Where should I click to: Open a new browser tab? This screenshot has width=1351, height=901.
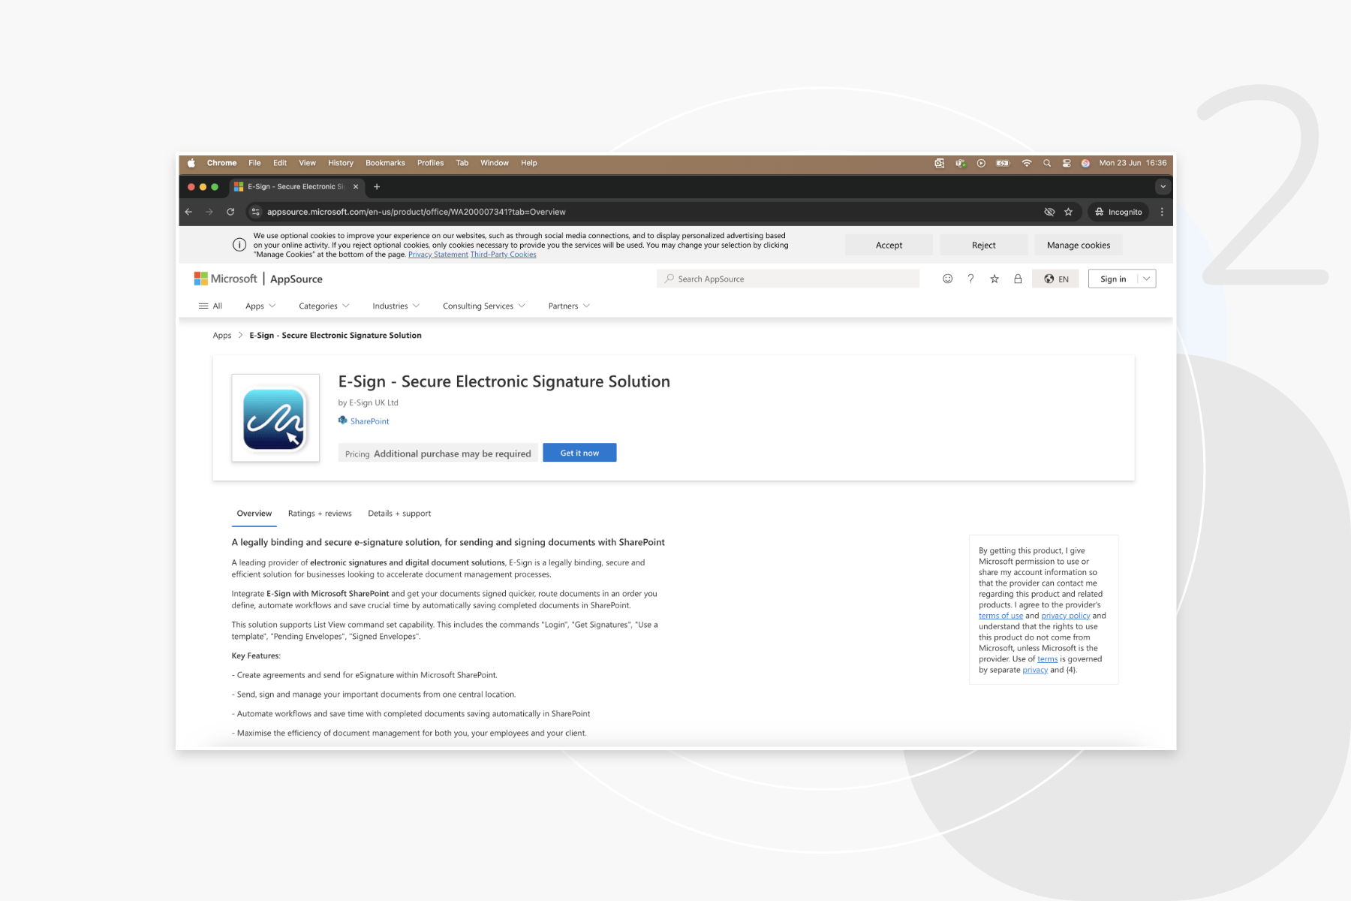click(377, 187)
